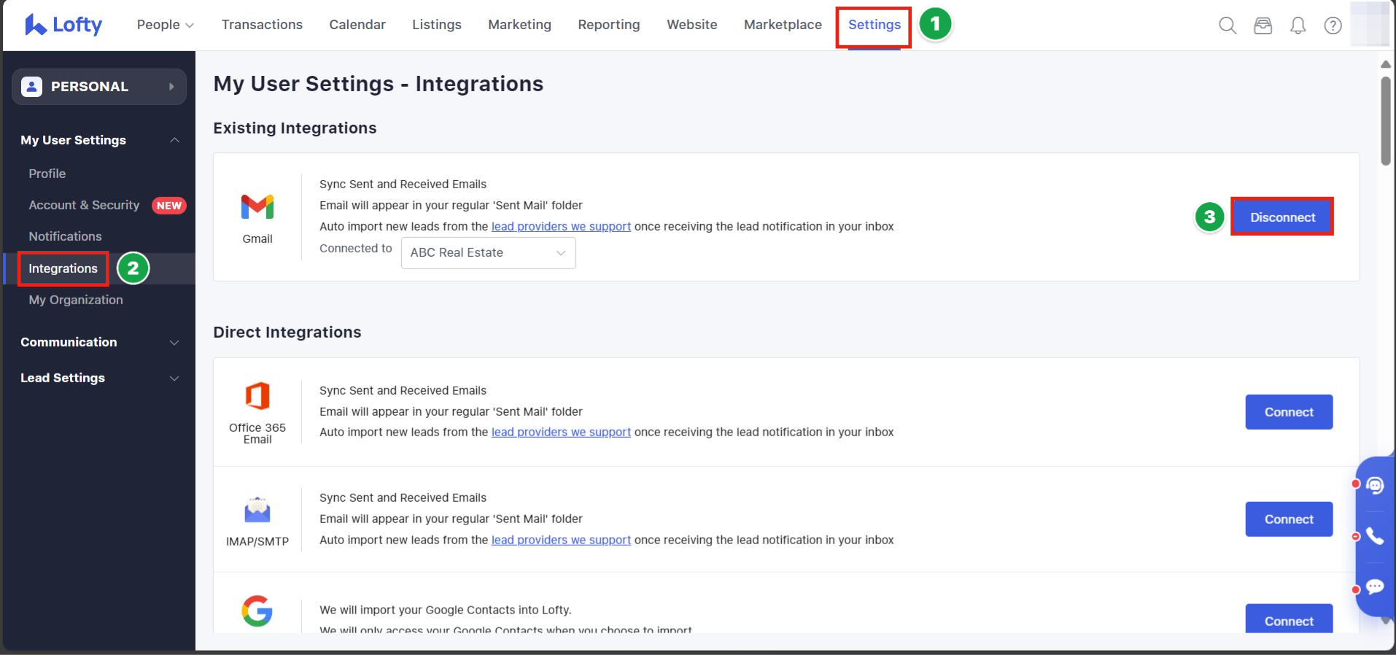Expand the Communication section
The image size is (1396, 655).
99,342
